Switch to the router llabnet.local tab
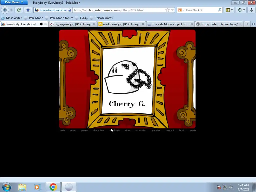The height and width of the screenshot is (192, 256). (219, 24)
